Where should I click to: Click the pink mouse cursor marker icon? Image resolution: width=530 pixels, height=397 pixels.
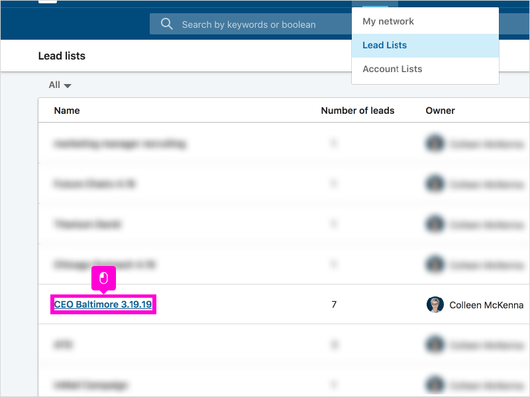[x=103, y=279]
